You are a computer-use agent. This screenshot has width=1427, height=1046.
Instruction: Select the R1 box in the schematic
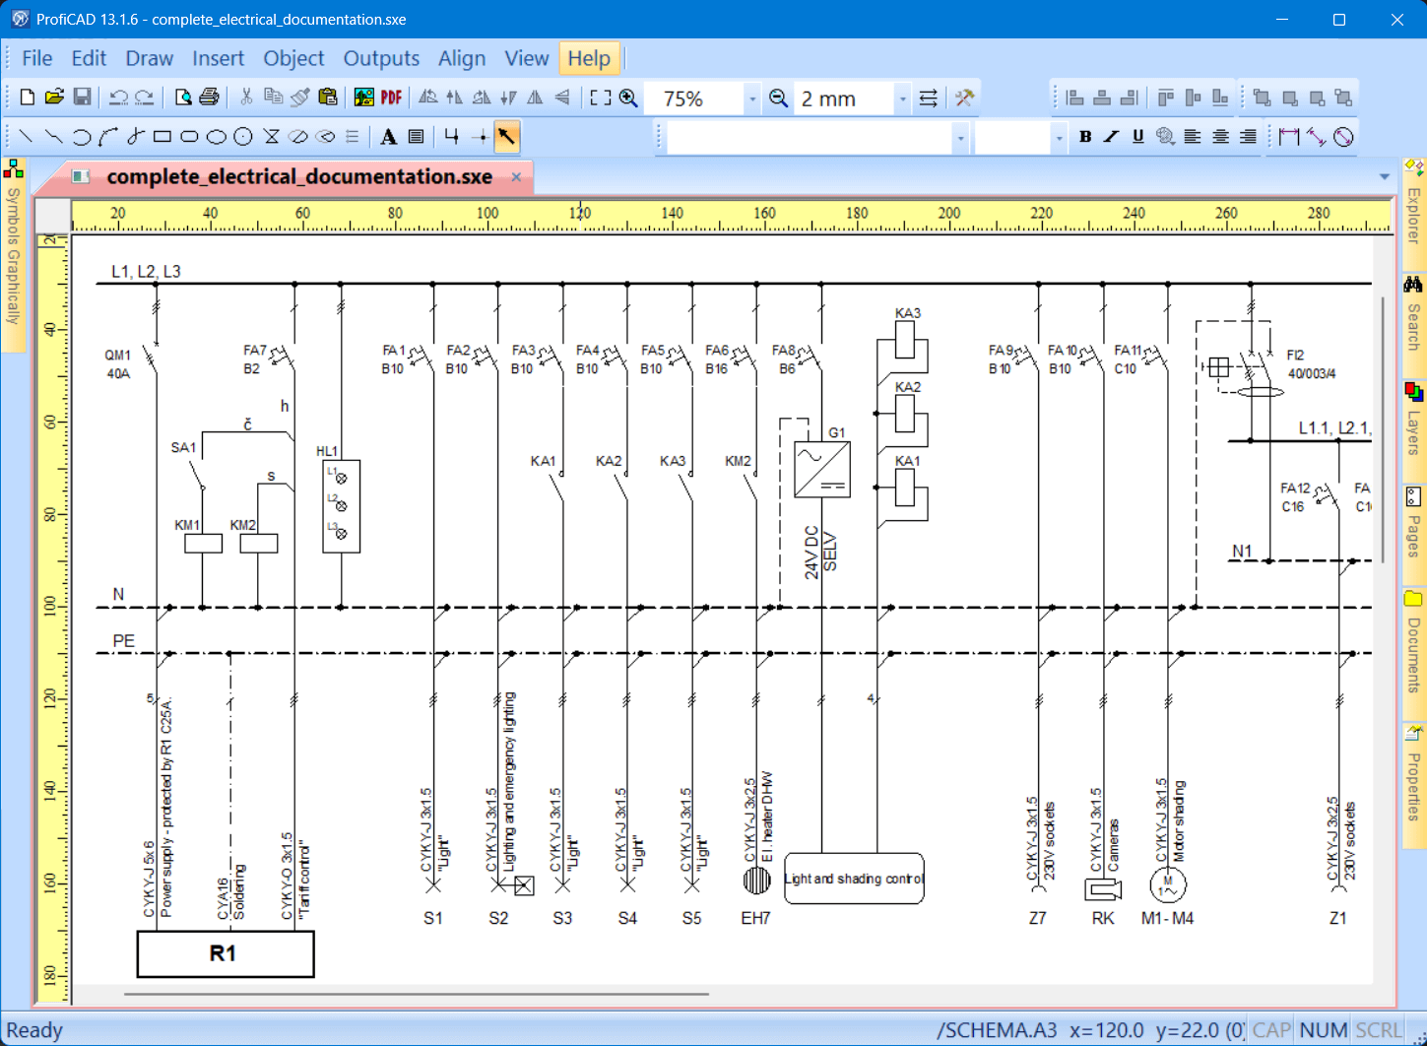click(x=225, y=953)
